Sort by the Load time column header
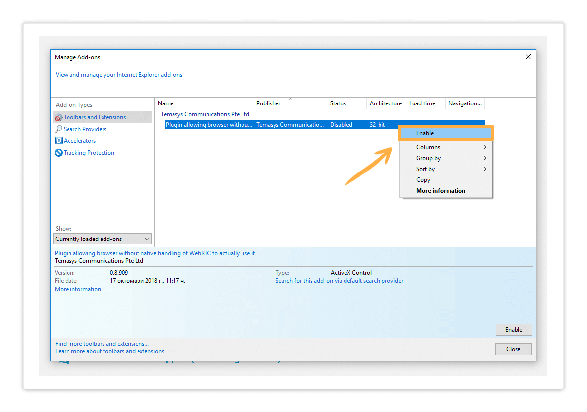This screenshot has height=412, width=587. [426, 103]
